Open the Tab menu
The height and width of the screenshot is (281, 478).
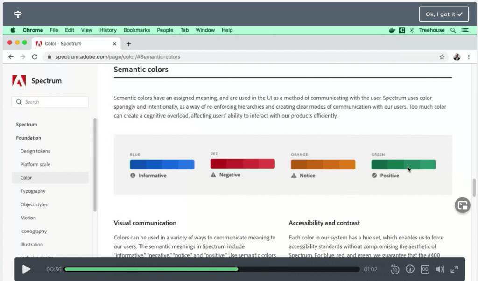pos(184,30)
